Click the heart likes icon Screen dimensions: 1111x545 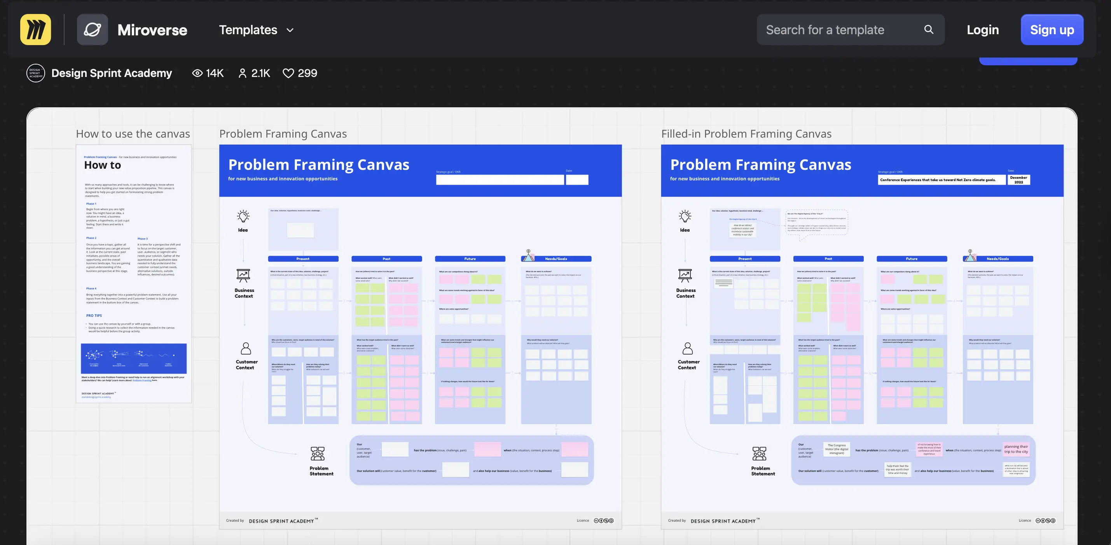(x=288, y=73)
